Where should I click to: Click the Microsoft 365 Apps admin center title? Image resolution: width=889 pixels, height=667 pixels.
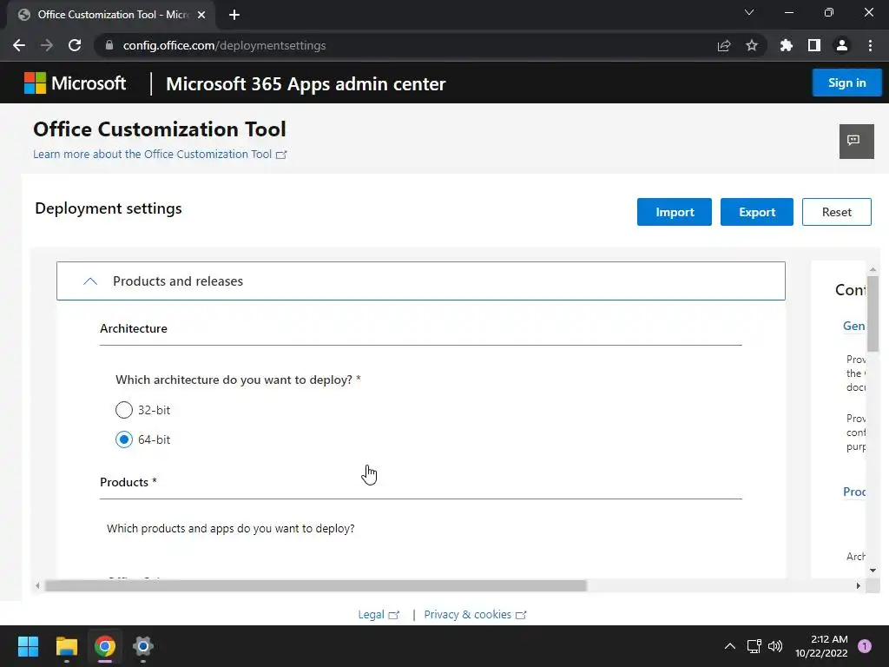[306, 84]
